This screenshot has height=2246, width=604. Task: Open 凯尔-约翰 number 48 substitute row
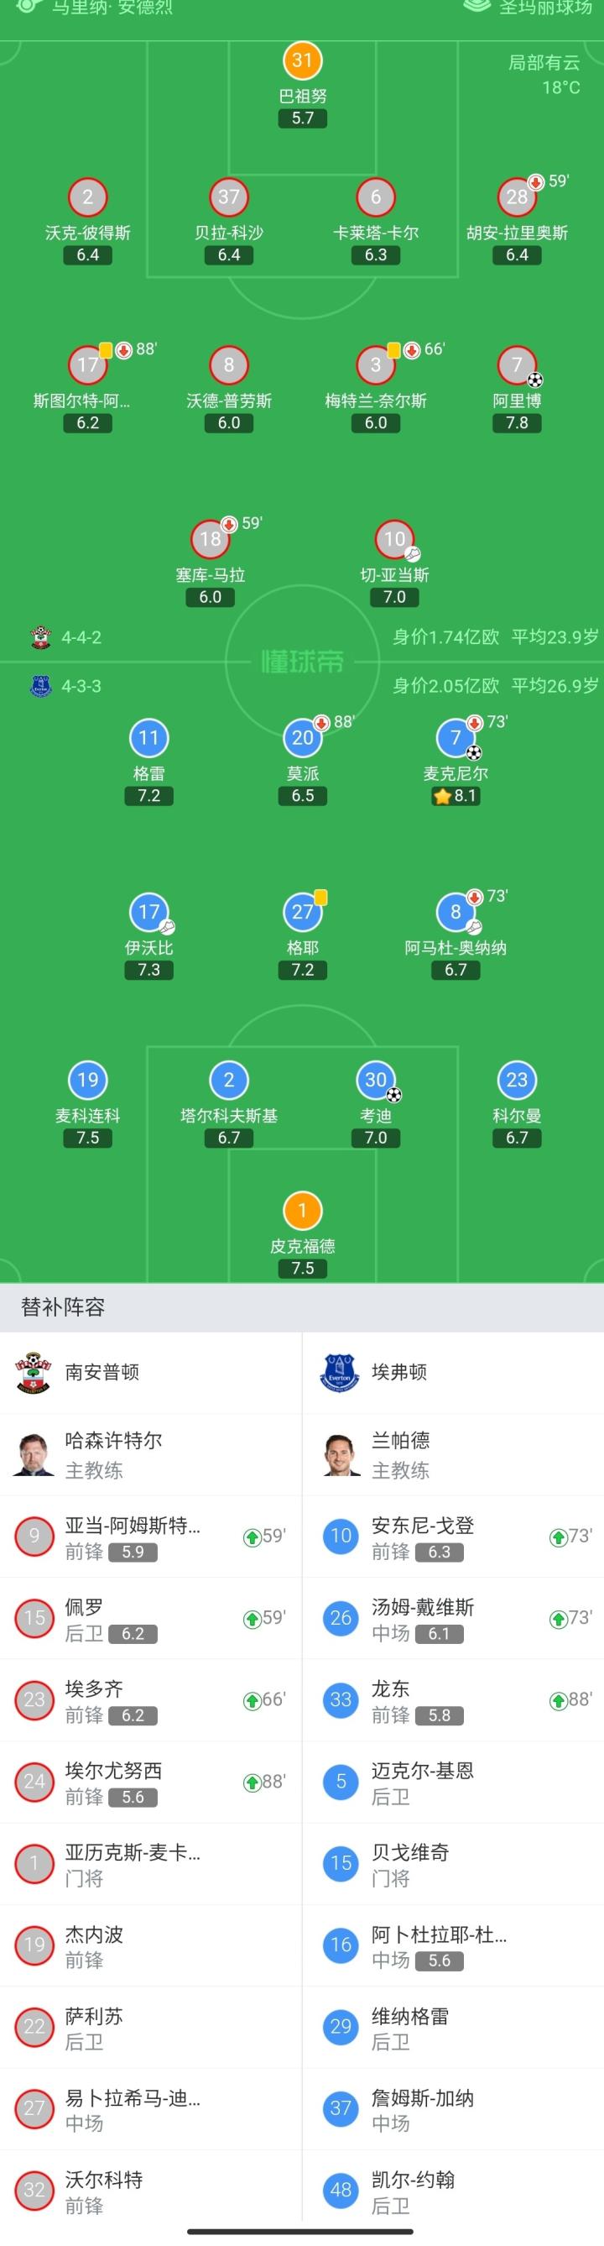[x=453, y=2190]
